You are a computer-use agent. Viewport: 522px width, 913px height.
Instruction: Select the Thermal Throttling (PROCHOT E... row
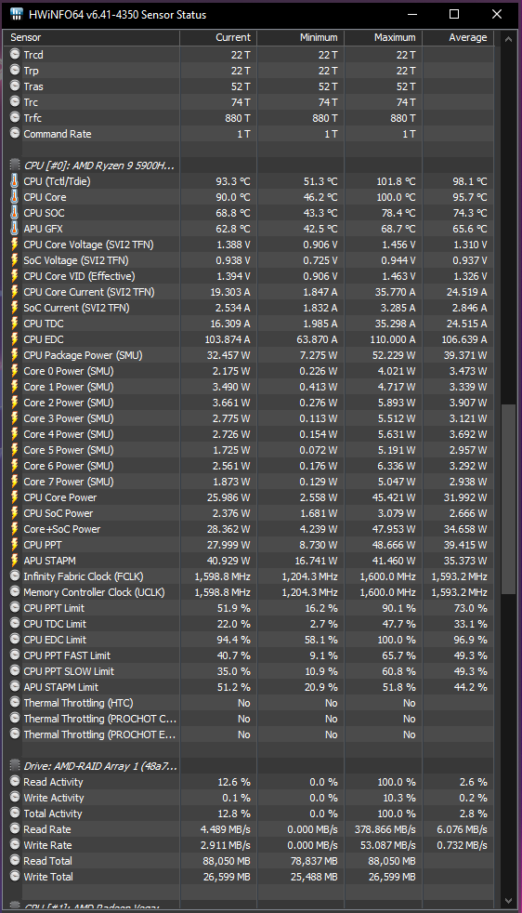[x=249, y=734]
